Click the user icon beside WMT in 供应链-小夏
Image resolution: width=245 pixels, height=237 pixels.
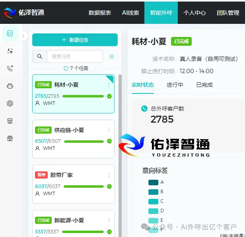pos(37,148)
